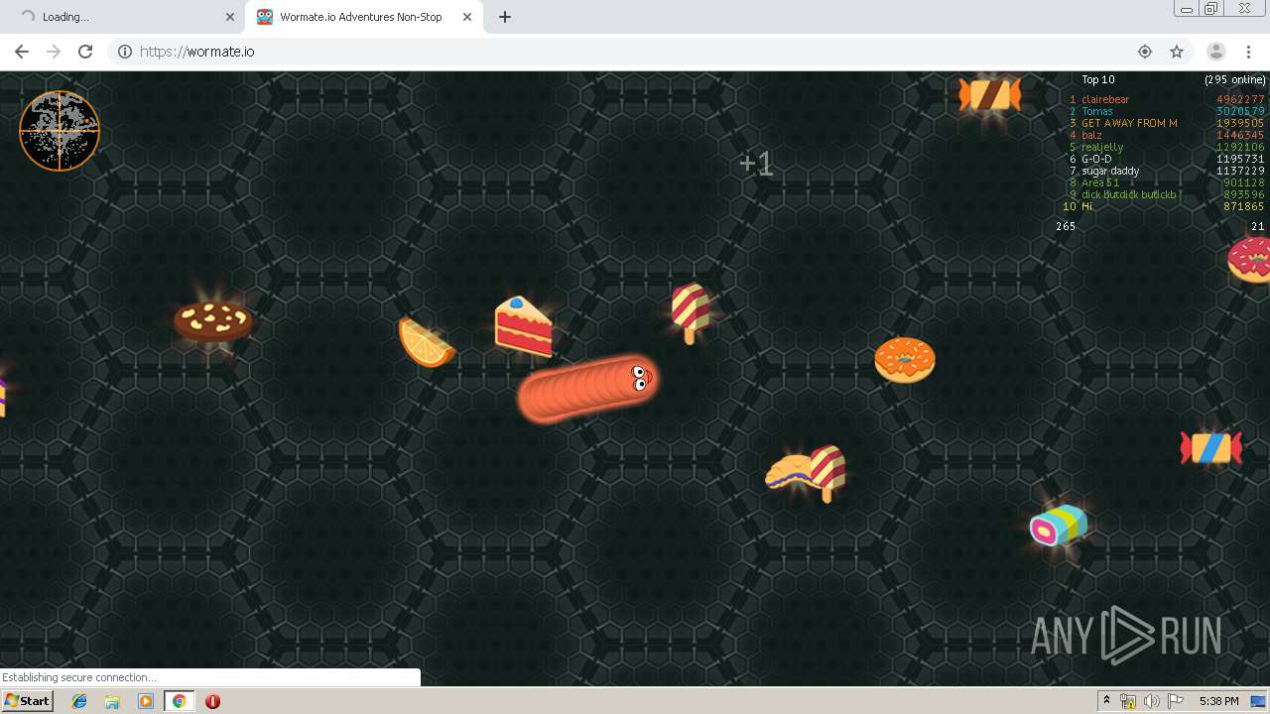The image size is (1270, 714).
Task: Click the Top 10 leaderboard heading
Action: click(1097, 79)
